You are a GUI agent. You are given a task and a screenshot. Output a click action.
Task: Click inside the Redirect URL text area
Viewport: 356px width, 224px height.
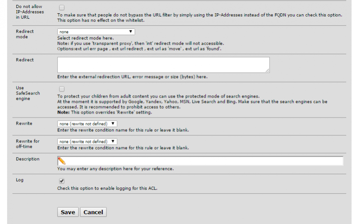(x=163, y=65)
